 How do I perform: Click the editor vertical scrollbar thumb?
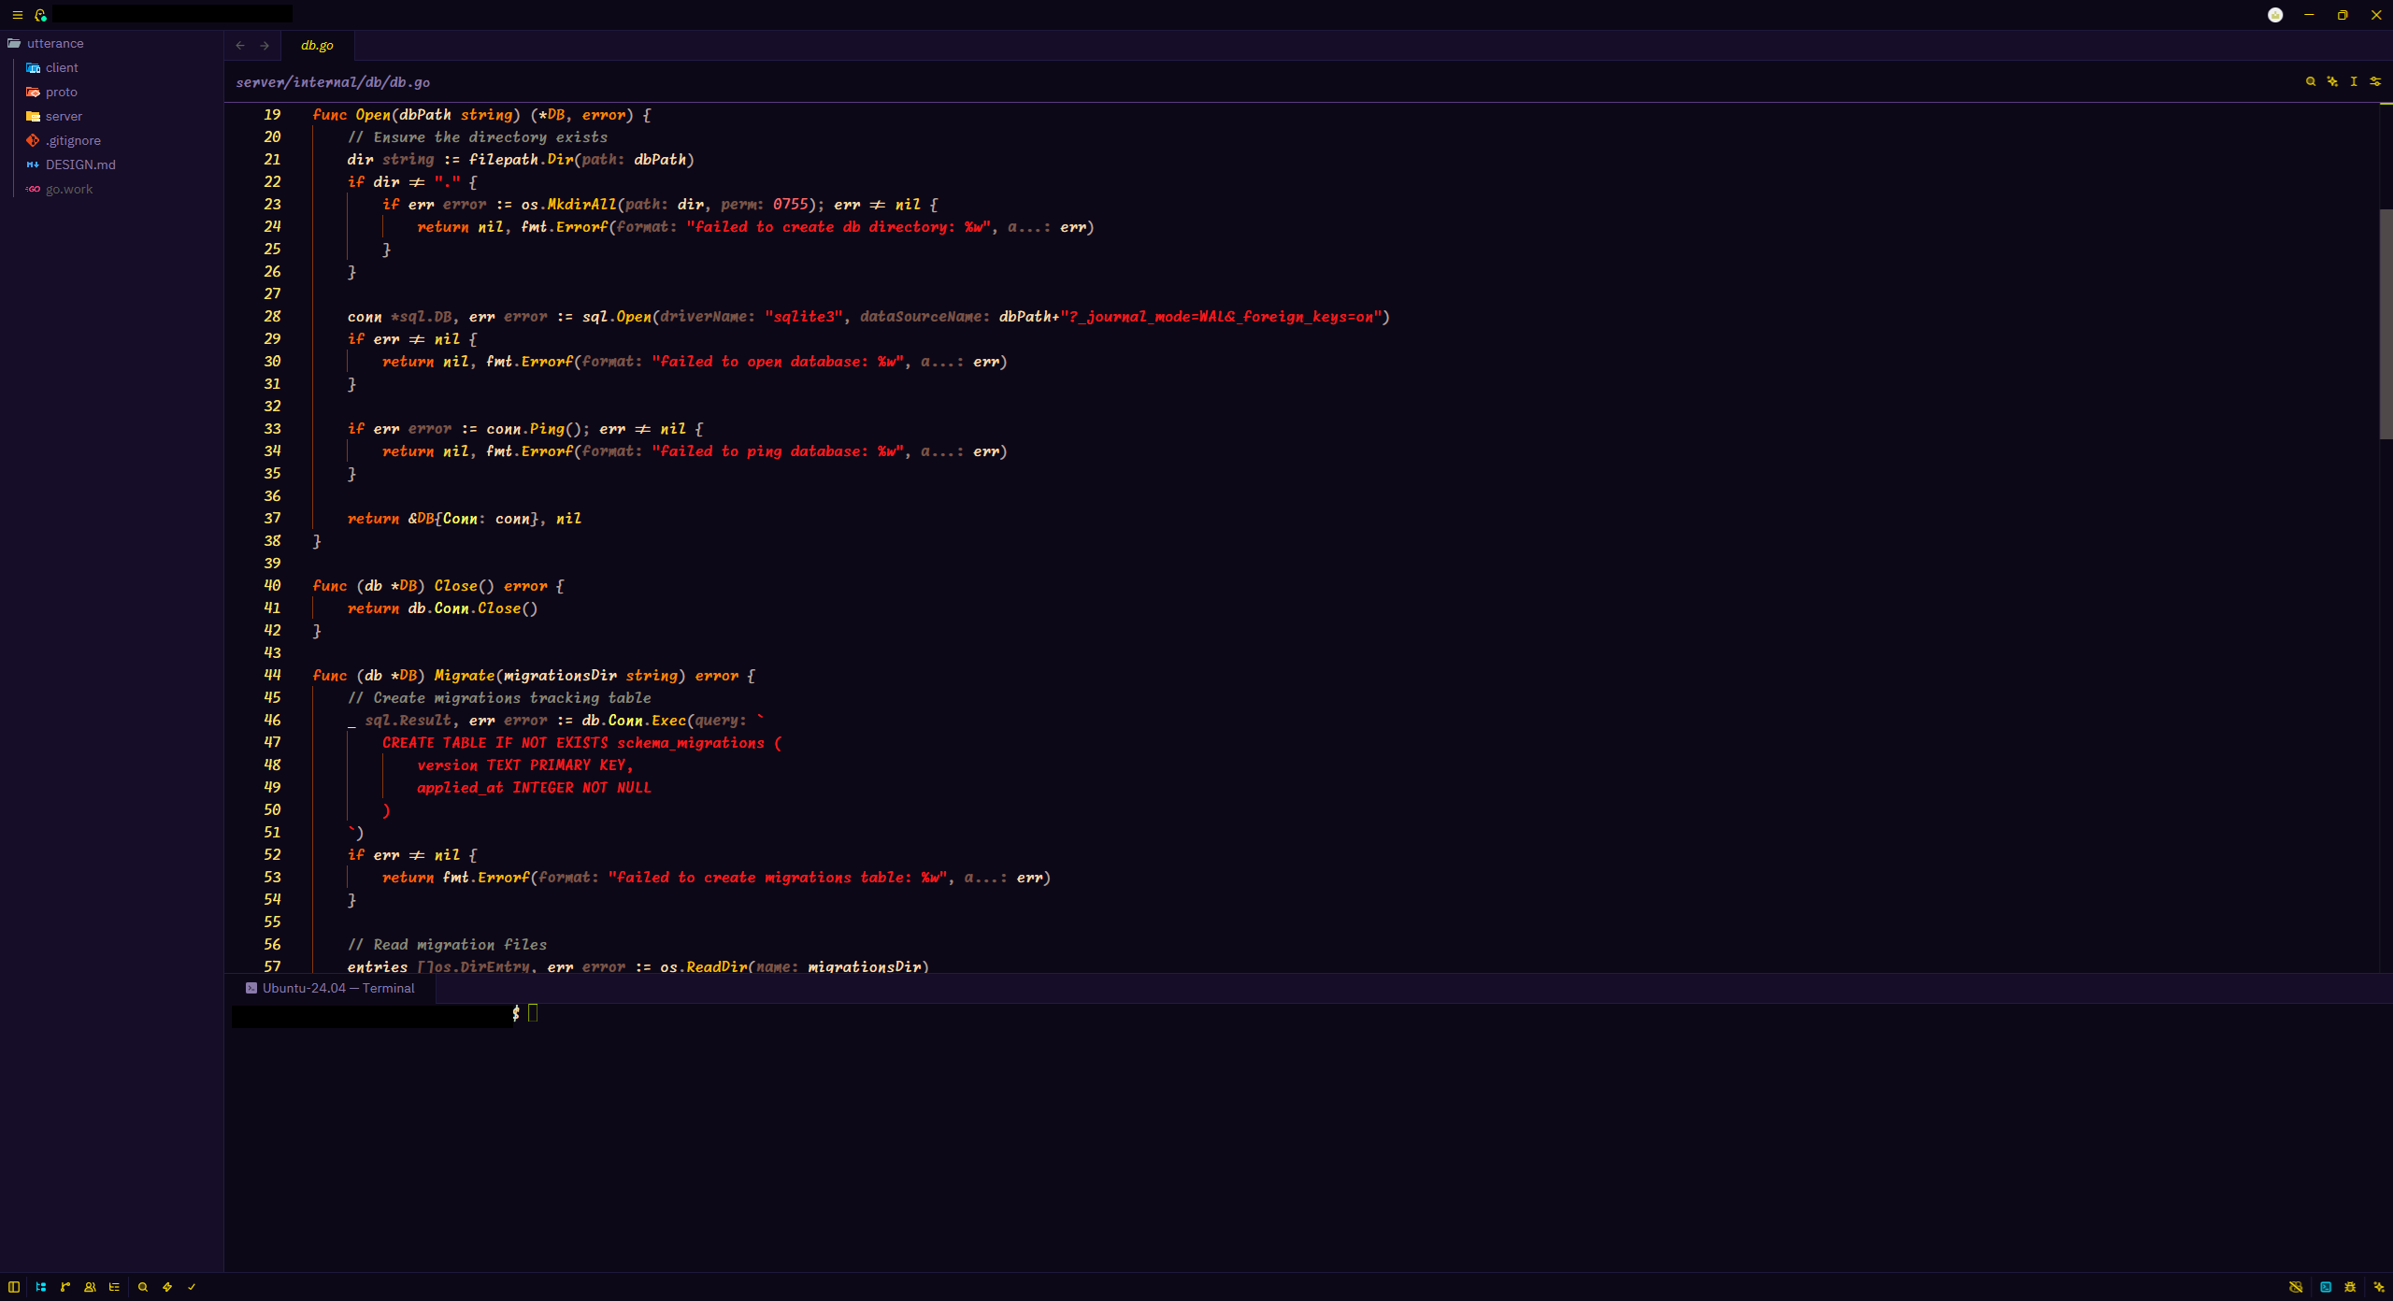click(x=2386, y=323)
